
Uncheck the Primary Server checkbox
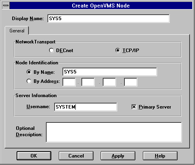134,107
